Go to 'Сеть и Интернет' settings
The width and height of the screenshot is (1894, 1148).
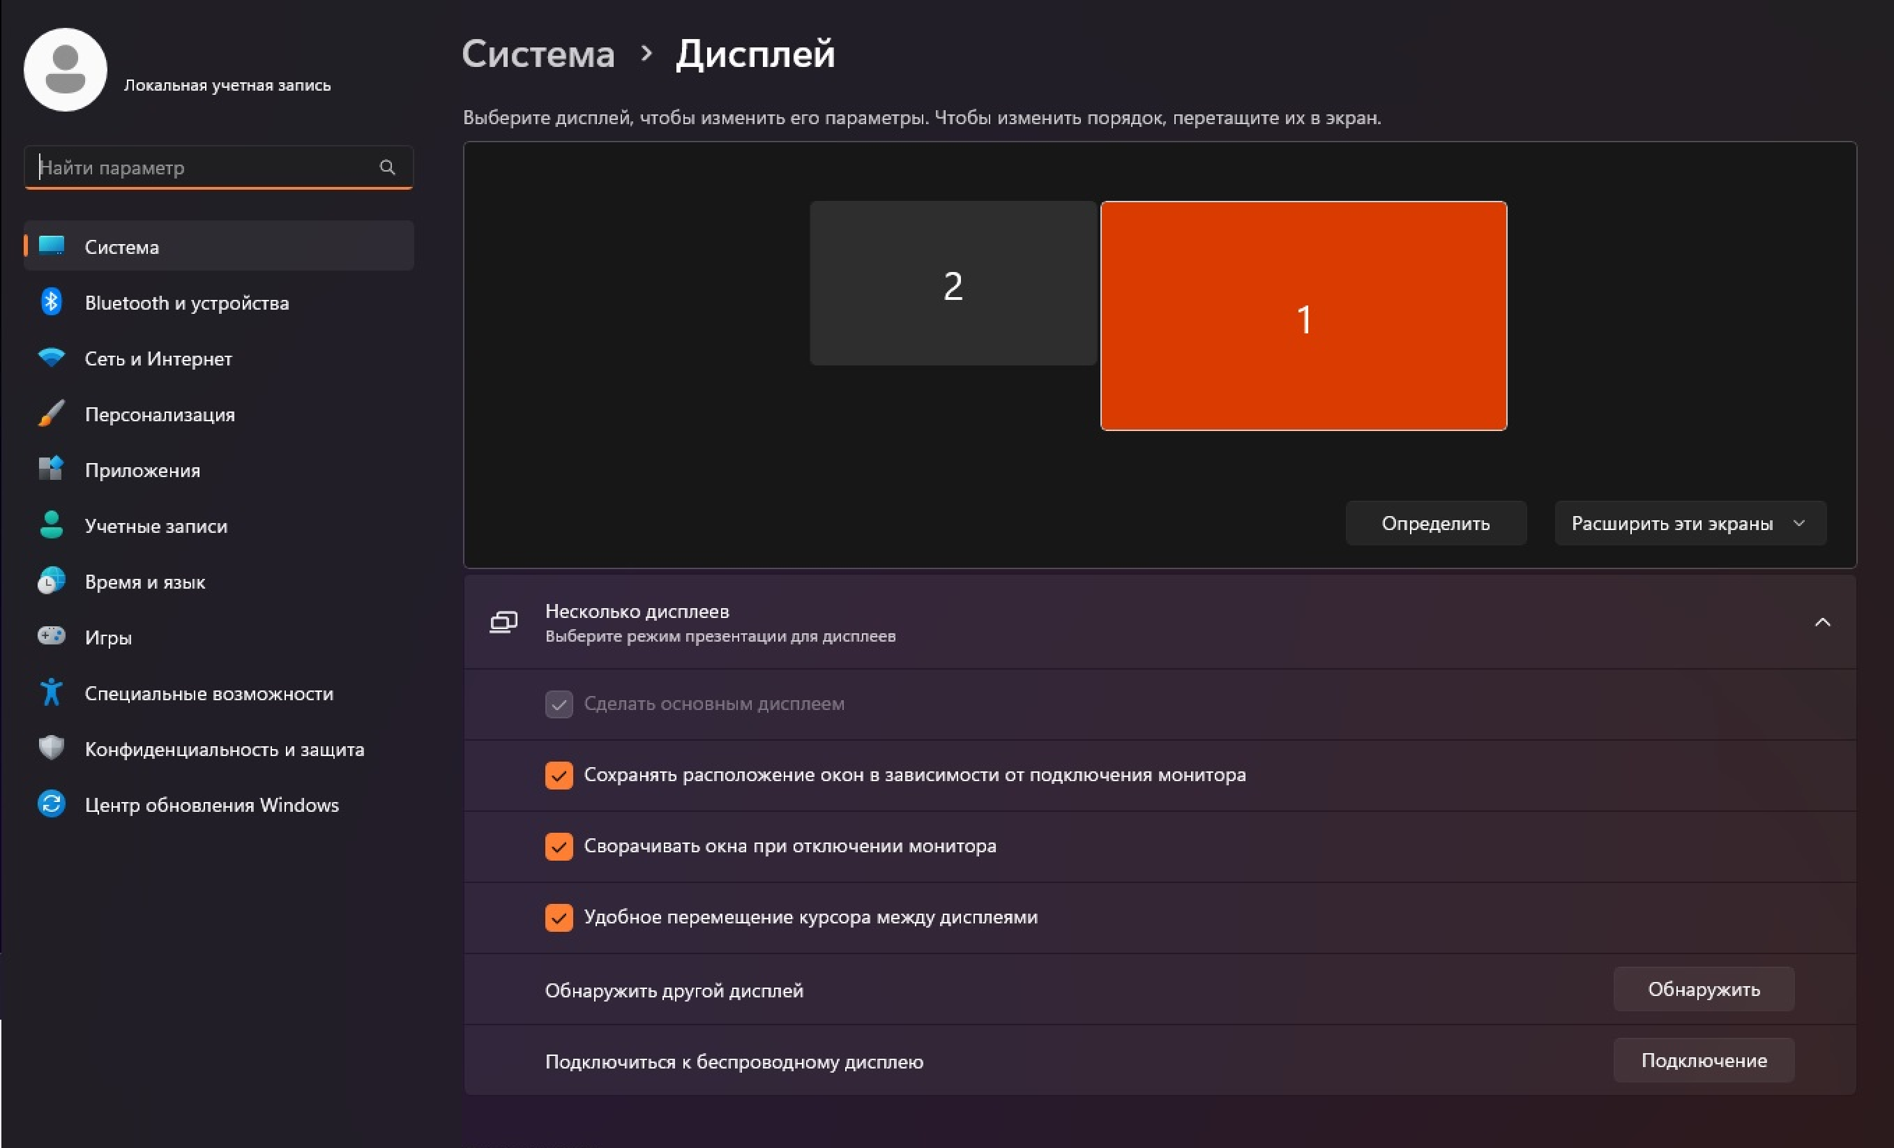pyautogui.click(x=219, y=358)
